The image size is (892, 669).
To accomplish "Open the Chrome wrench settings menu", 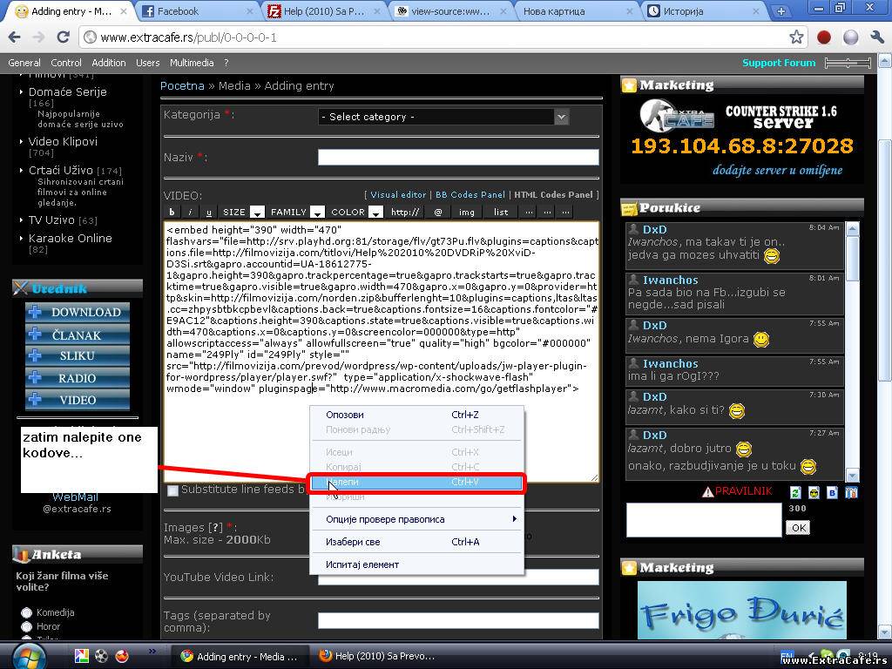I will coord(875,37).
